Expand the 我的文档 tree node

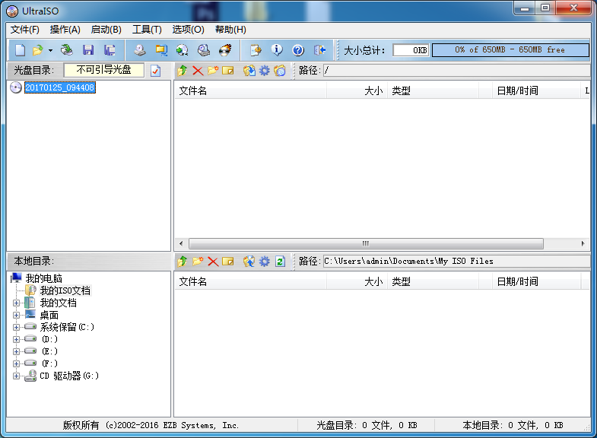tap(16, 303)
